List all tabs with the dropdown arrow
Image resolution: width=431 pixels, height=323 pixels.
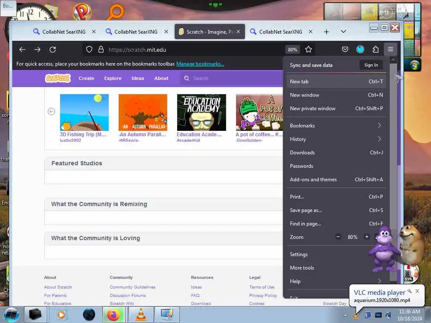343,32
